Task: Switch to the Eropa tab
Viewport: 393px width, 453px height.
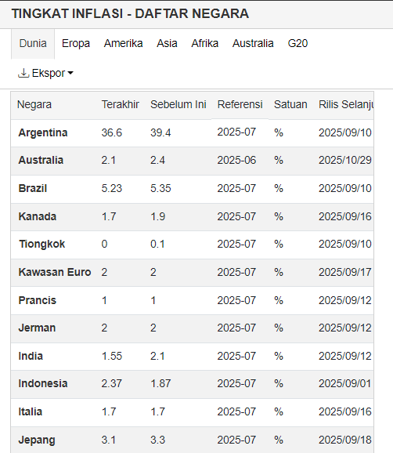Action: [76, 43]
